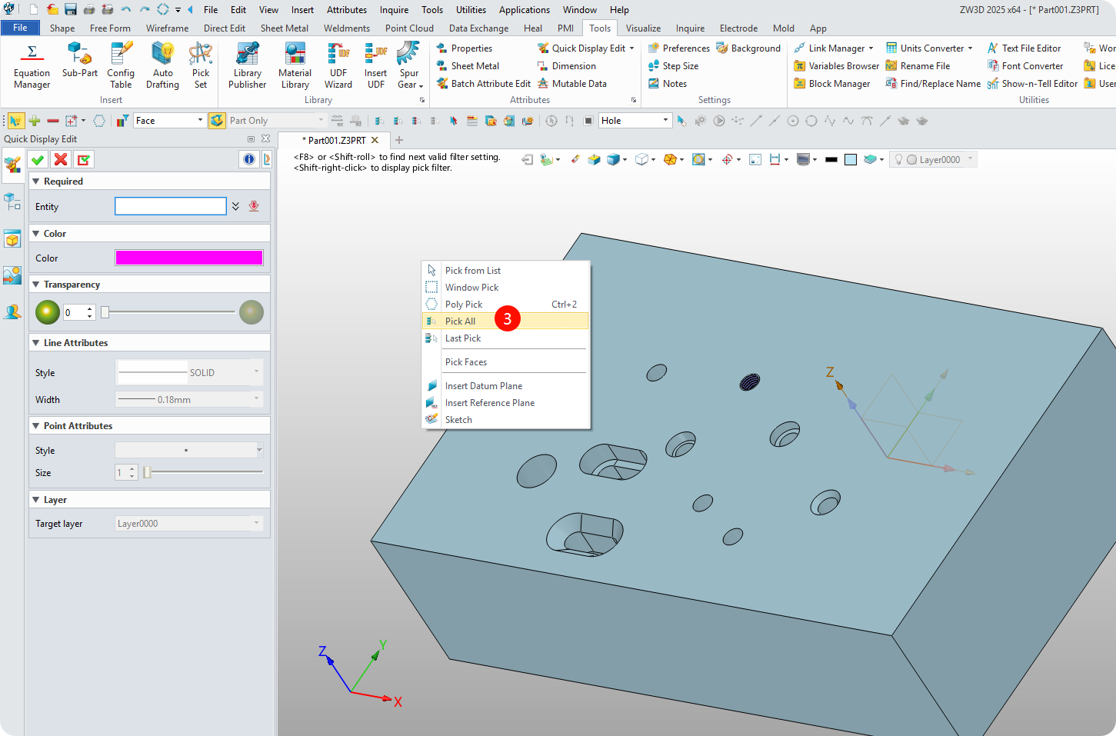This screenshot has height=736, width=1116.
Task: Open the Font Converter
Action: [1025, 66]
